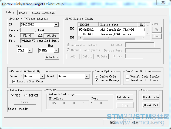The width and height of the screenshot is (171, 129).
Task: Open the Max clock 5 MHz dropdown
Action: tap(56, 50)
